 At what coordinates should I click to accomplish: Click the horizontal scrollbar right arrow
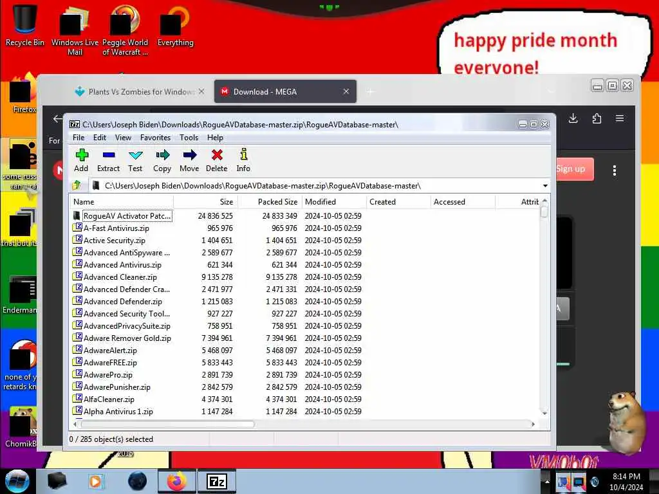[534, 425]
